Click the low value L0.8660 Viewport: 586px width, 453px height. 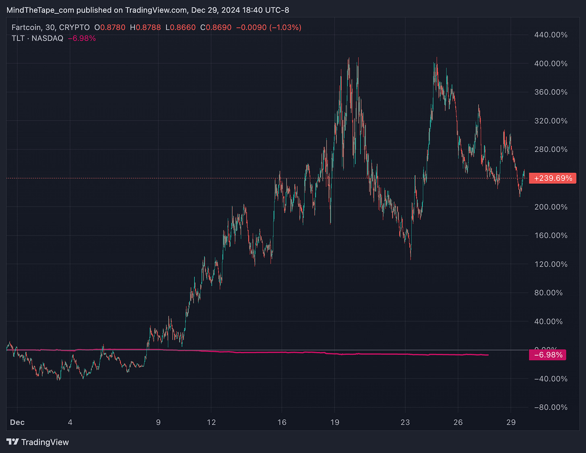click(x=181, y=27)
